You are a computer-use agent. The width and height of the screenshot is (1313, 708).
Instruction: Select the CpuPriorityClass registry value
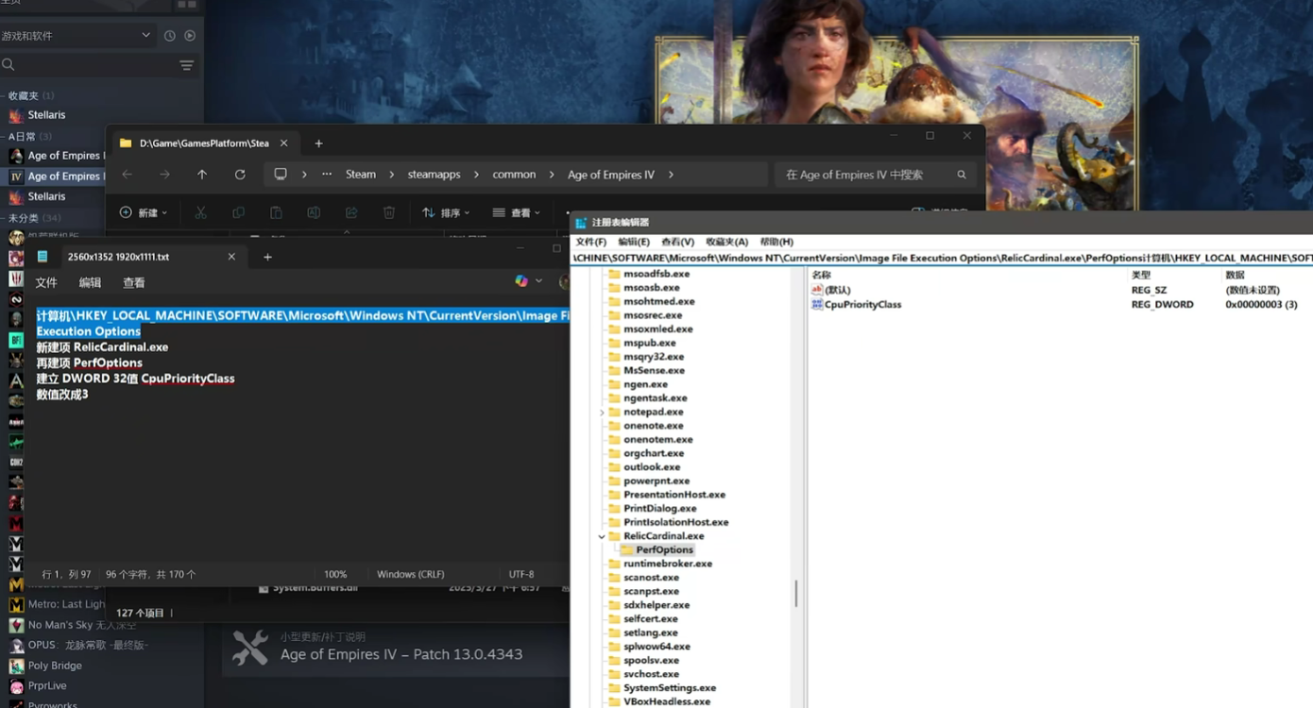[862, 305]
